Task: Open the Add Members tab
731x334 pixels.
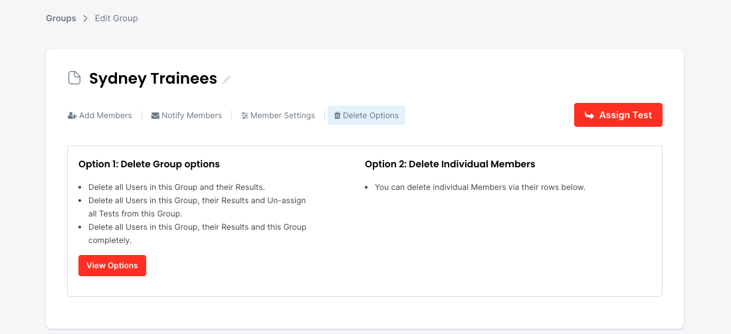Action: point(100,116)
